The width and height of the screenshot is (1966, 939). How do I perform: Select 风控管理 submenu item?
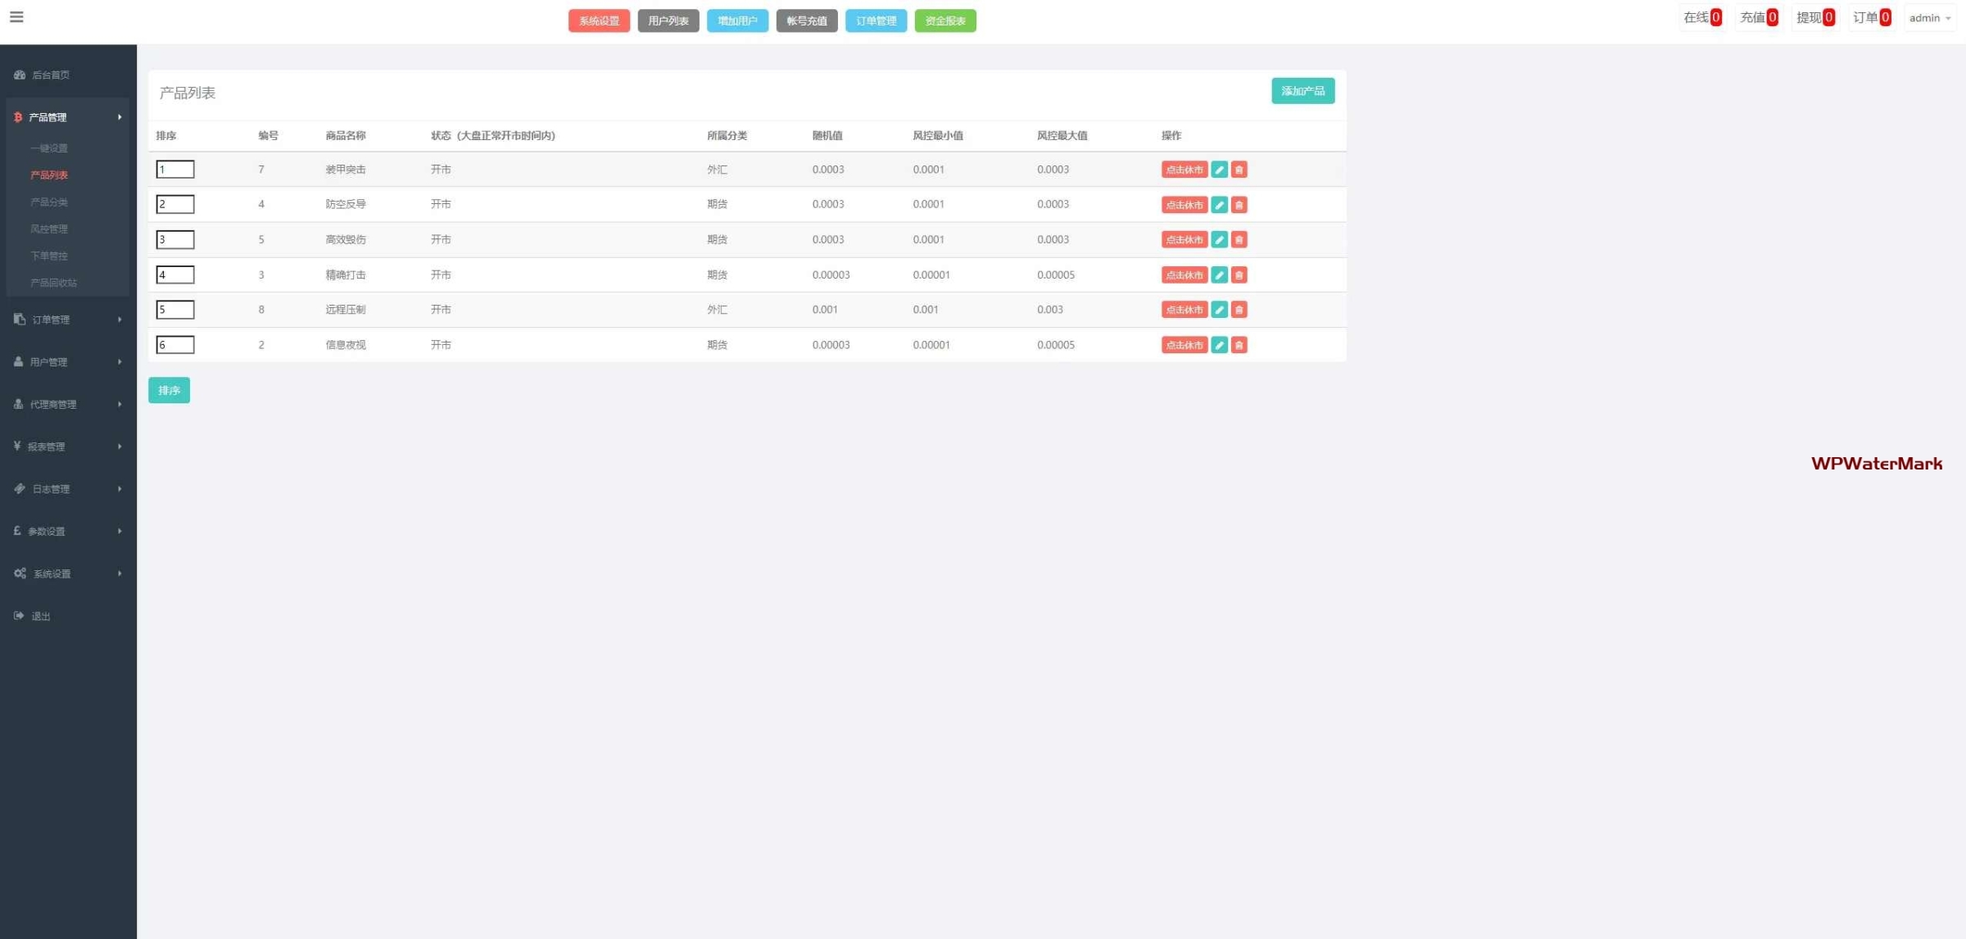point(49,229)
